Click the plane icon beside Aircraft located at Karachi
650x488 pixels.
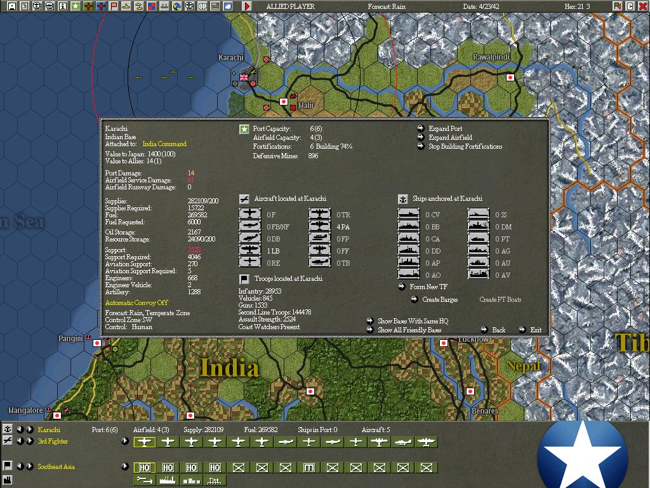coord(244,199)
